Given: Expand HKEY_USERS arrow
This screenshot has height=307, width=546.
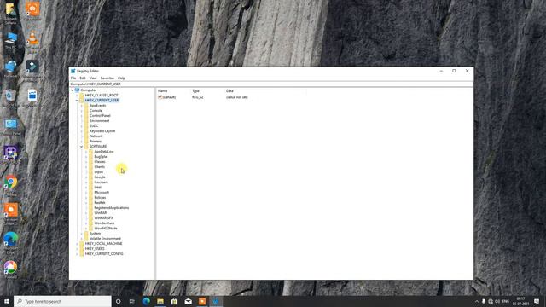Looking at the screenshot, I should pyautogui.click(x=77, y=249).
